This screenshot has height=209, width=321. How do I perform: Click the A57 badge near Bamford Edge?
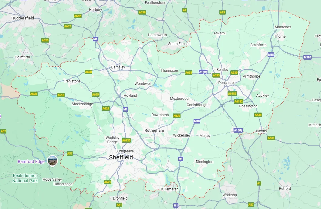pos(70,153)
